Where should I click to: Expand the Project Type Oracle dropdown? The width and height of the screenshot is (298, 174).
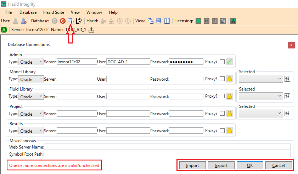tap(31, 114)
